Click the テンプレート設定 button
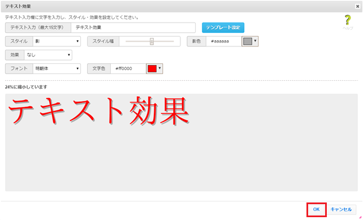363x220 pixels. tap(223, 28)
